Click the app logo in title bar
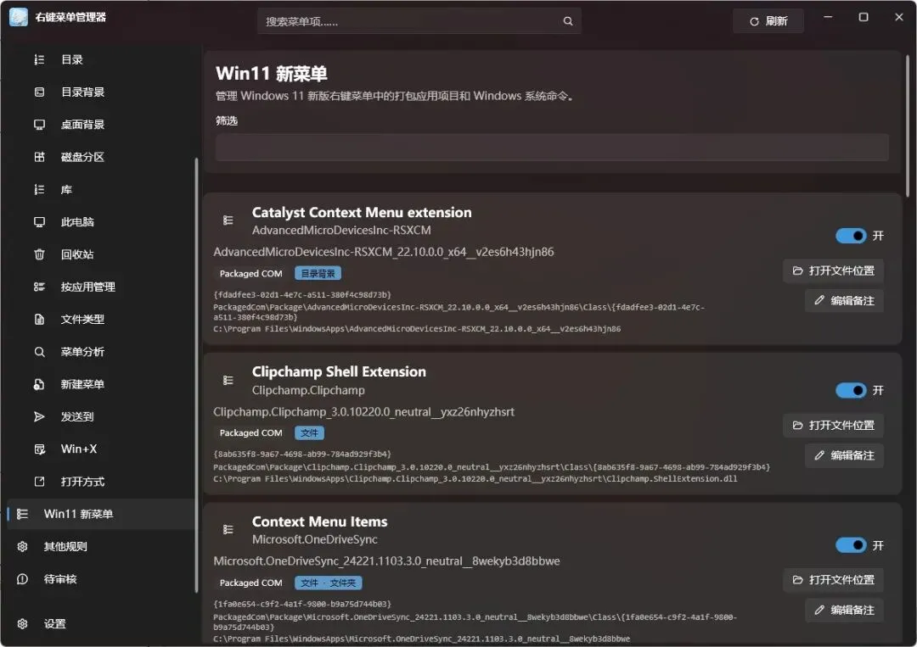 click(18, 17)
